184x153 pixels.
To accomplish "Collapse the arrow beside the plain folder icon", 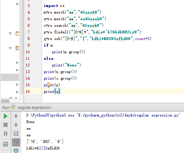I will point(10,34).
